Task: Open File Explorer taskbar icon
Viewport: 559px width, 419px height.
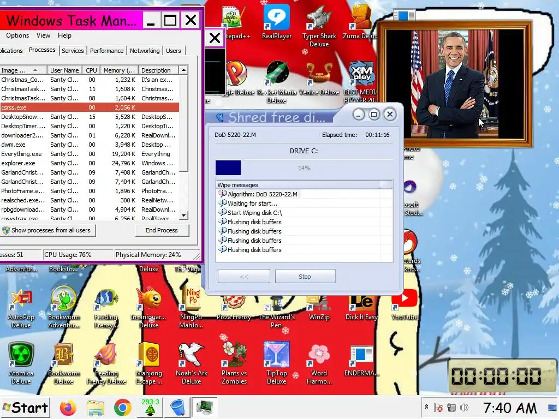Action: coord(96,408)
